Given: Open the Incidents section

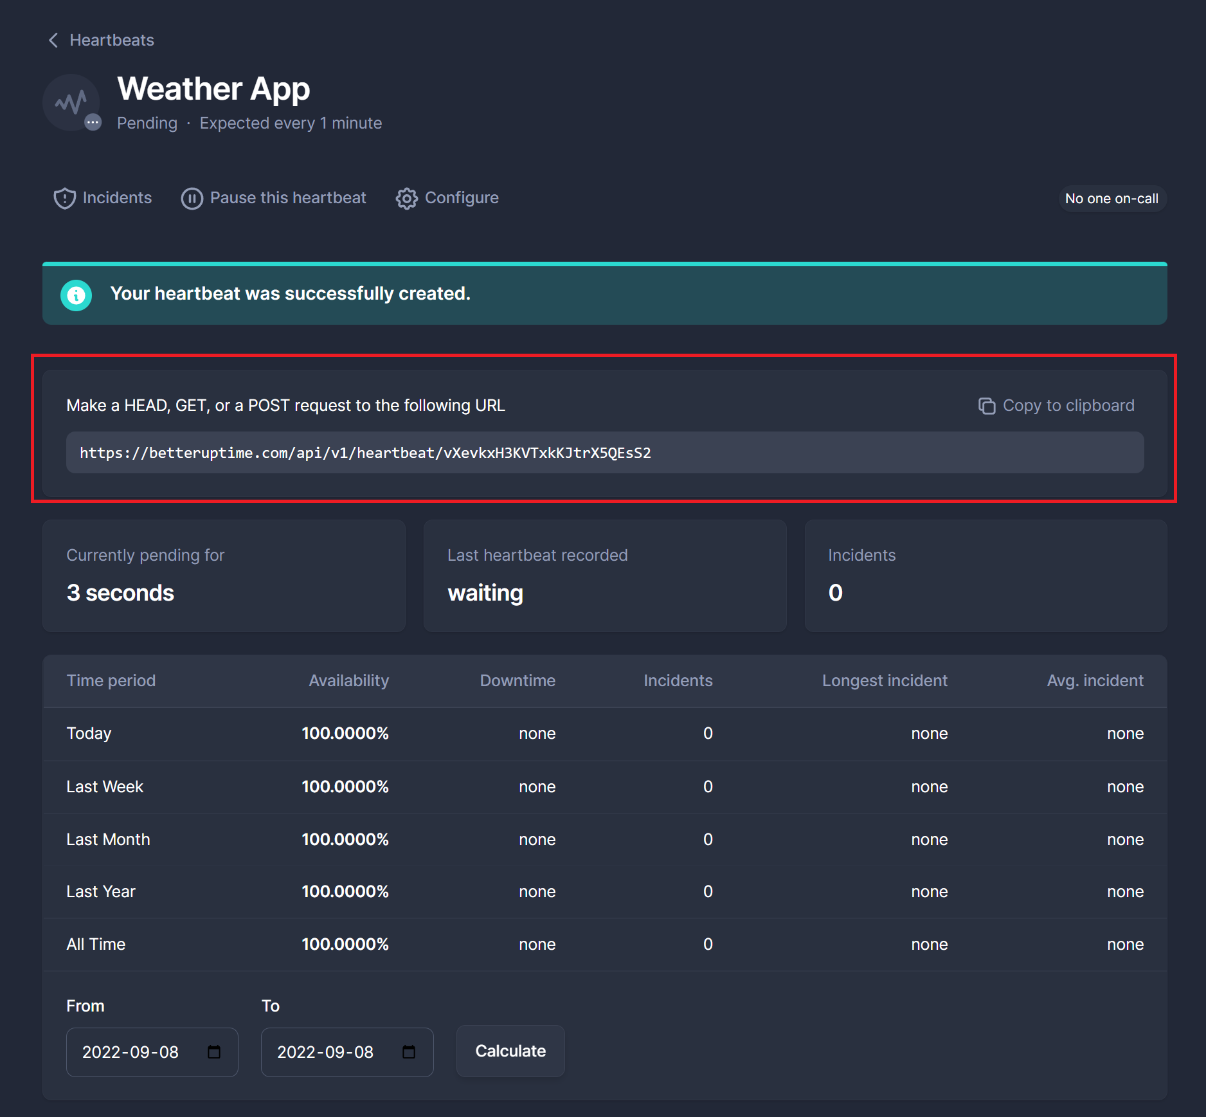Looking at the screenshot, I should tap(116, 198).
